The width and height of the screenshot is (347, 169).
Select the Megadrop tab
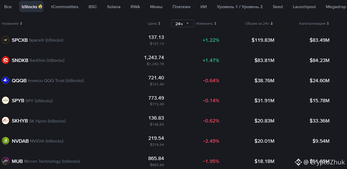(x=336, y=7)
